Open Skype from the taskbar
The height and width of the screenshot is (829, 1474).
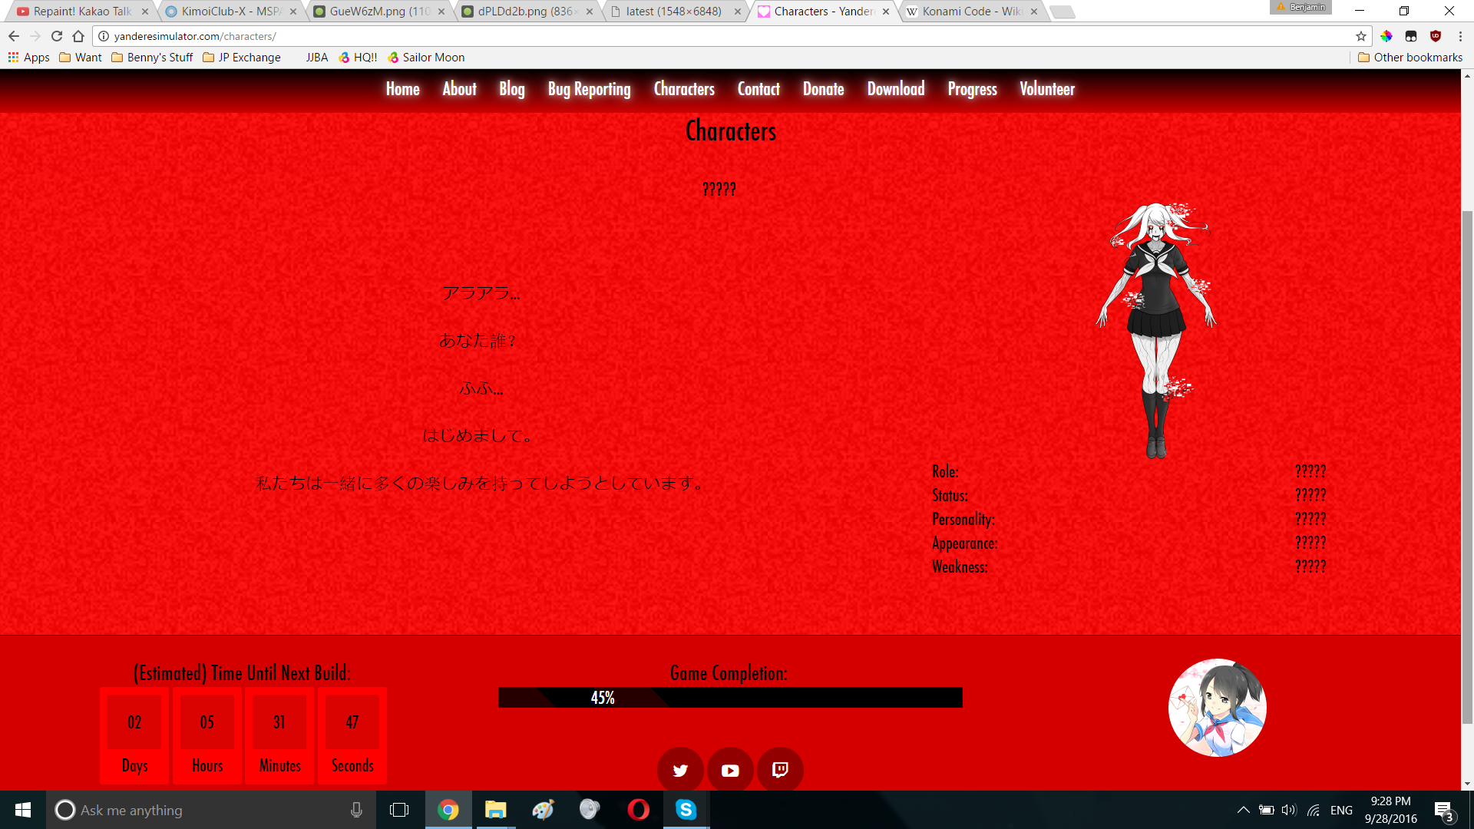coord(686,810)
